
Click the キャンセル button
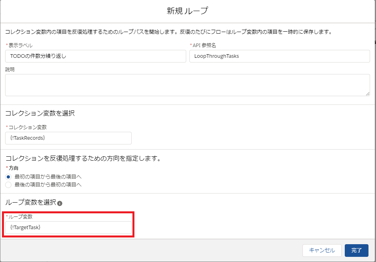click(322, 251)
